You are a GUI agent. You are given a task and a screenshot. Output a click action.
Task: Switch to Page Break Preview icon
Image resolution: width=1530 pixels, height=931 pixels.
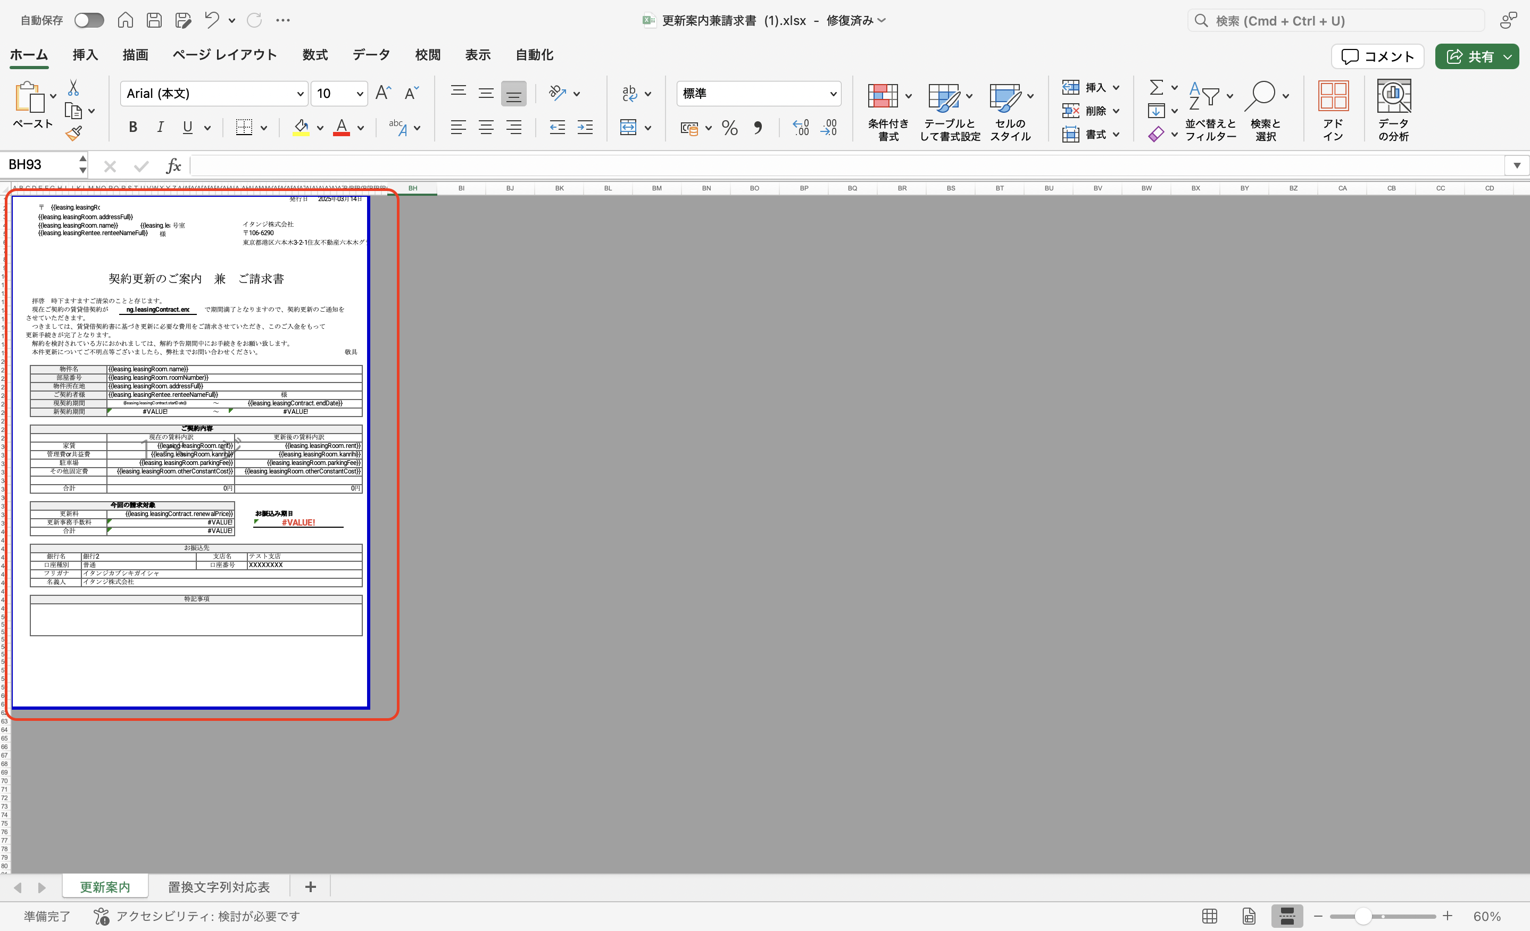pos(1287,916)
